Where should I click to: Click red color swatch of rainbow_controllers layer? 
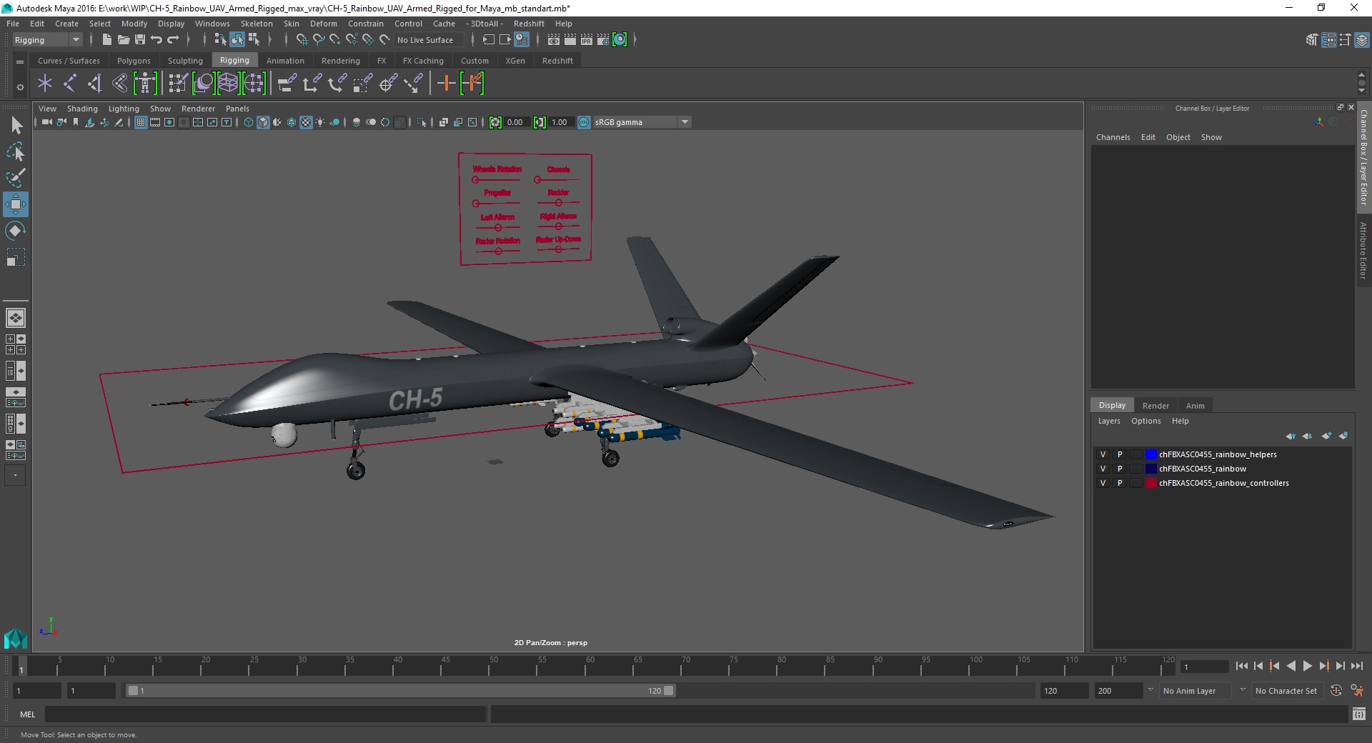[x=1150, y=483]
